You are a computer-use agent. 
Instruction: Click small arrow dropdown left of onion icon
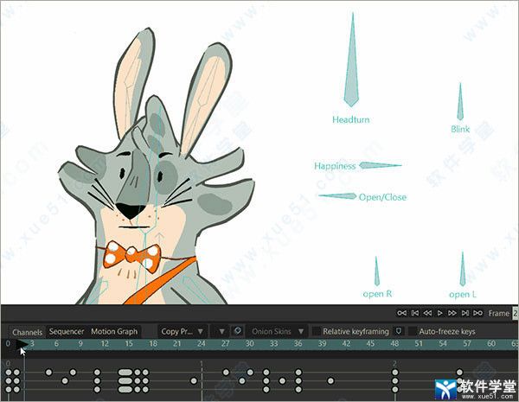point(222,331)
